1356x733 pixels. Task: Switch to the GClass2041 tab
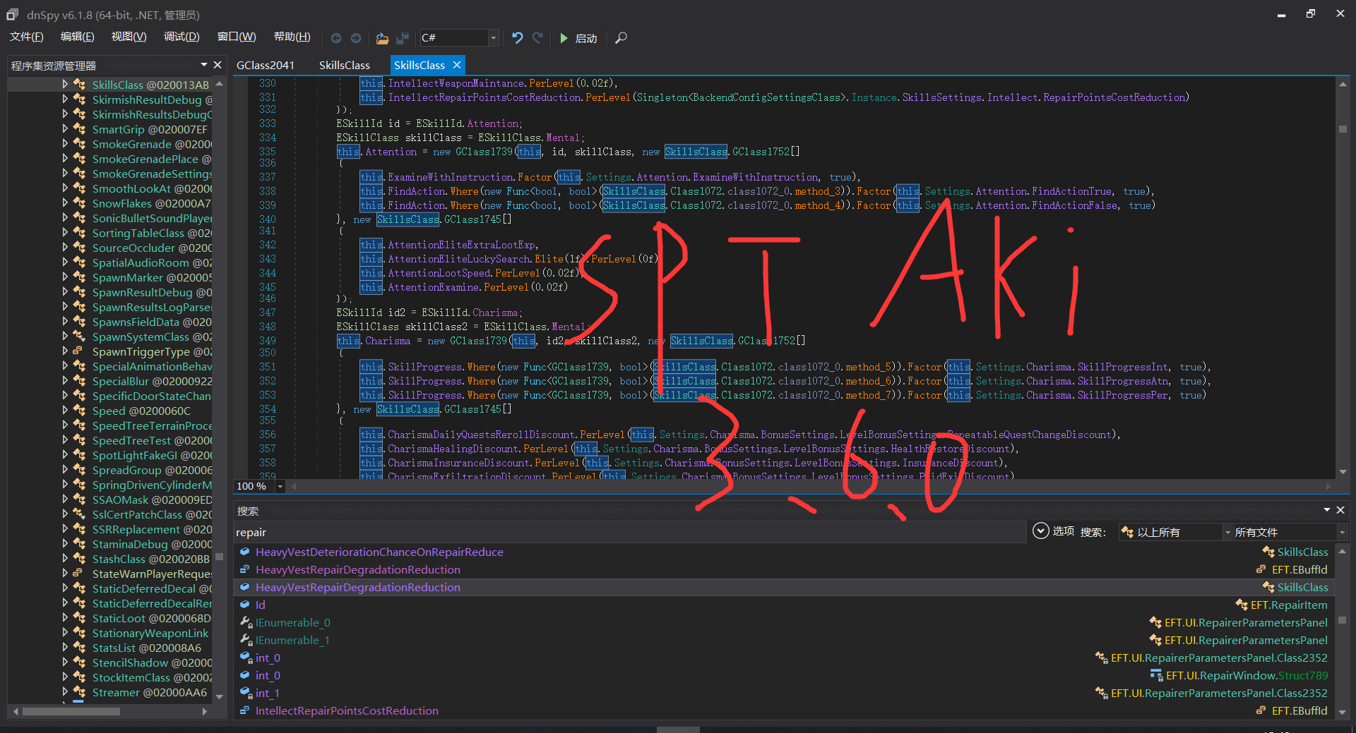266,65
